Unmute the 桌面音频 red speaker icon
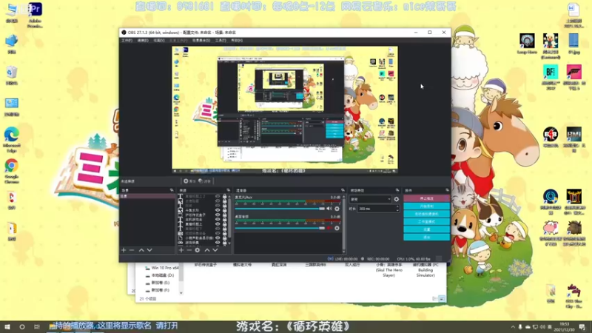 click(329, 228)
